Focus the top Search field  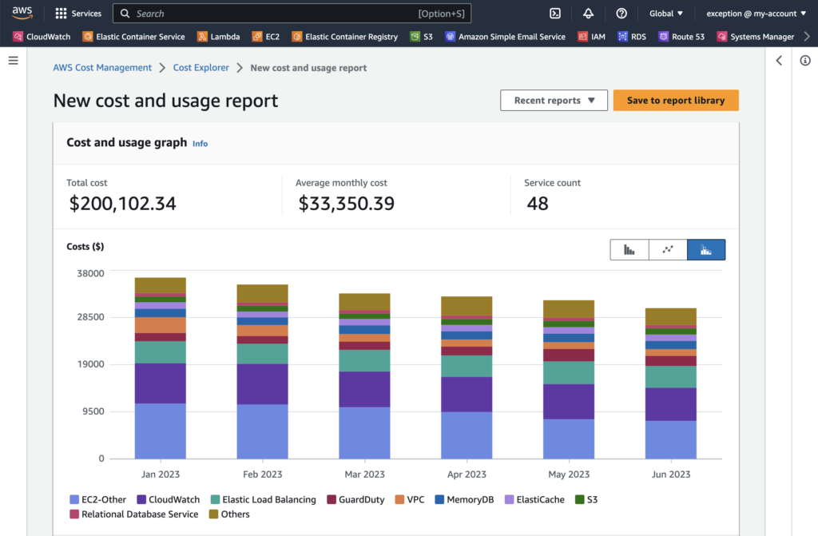292,14
